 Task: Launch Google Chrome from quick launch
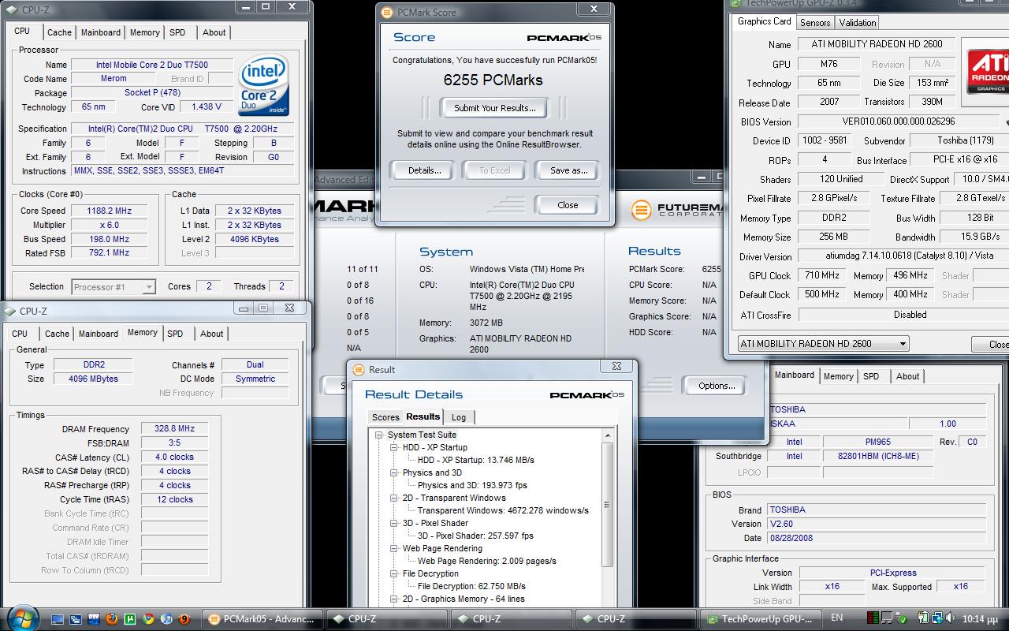(x=148, y=619)
